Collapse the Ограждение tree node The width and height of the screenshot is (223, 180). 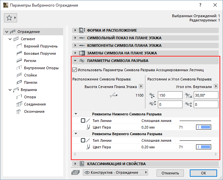(7, 32)
